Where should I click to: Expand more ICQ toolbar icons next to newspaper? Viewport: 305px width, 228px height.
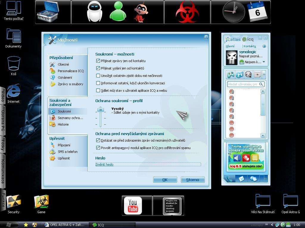pos(264,74)
